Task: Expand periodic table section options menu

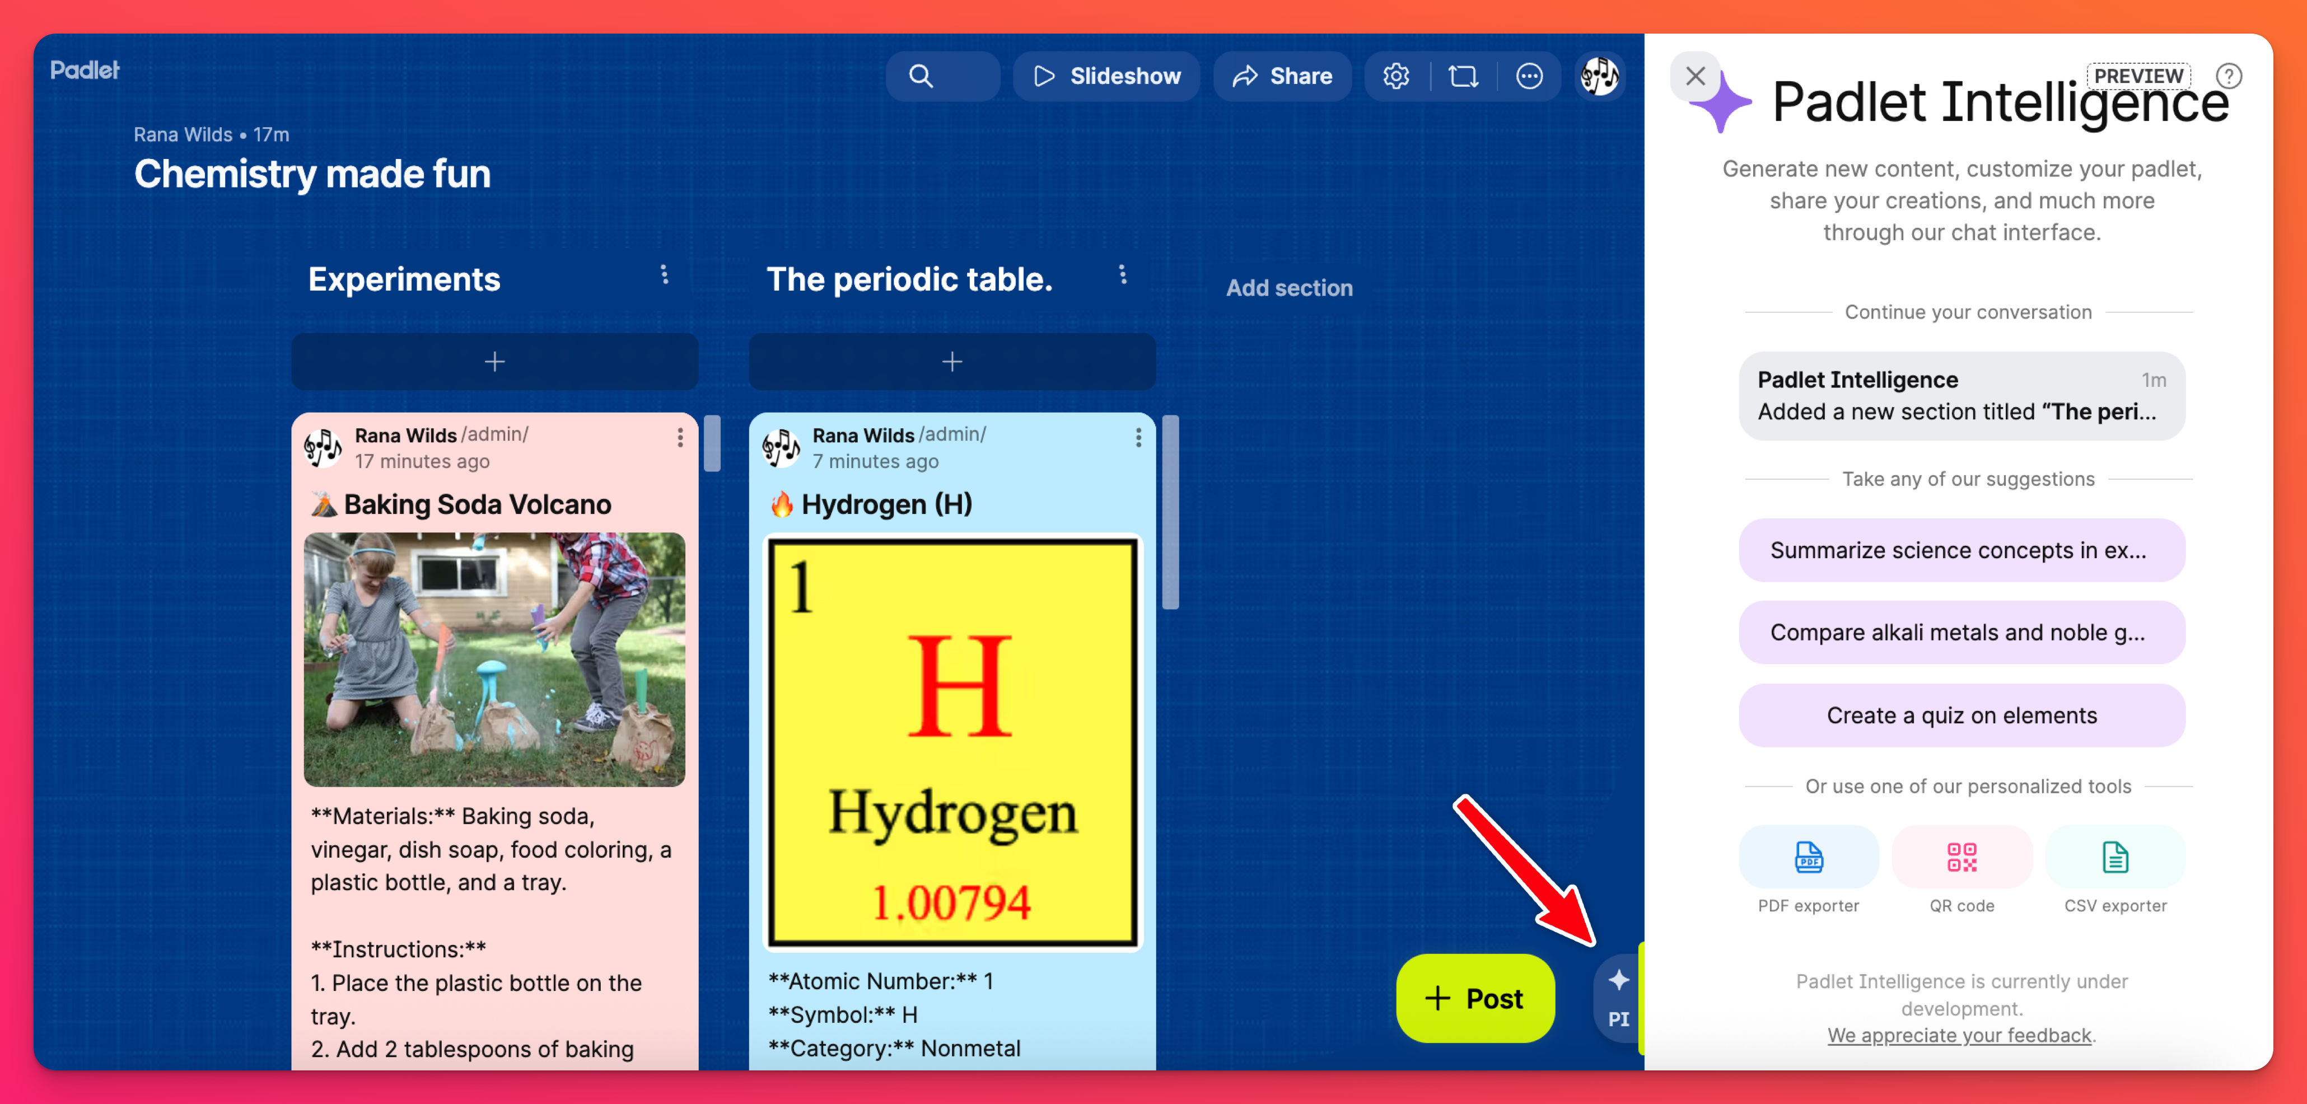Action: pos(1122,275)
